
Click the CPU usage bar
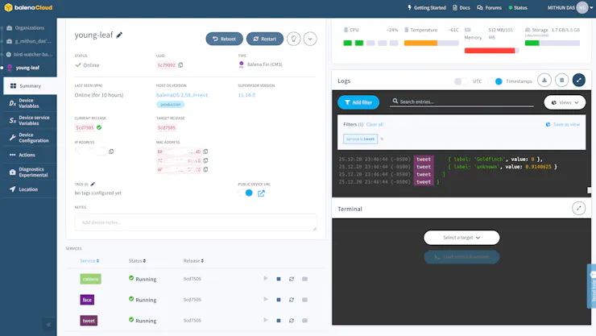click(x=370, y=43)
